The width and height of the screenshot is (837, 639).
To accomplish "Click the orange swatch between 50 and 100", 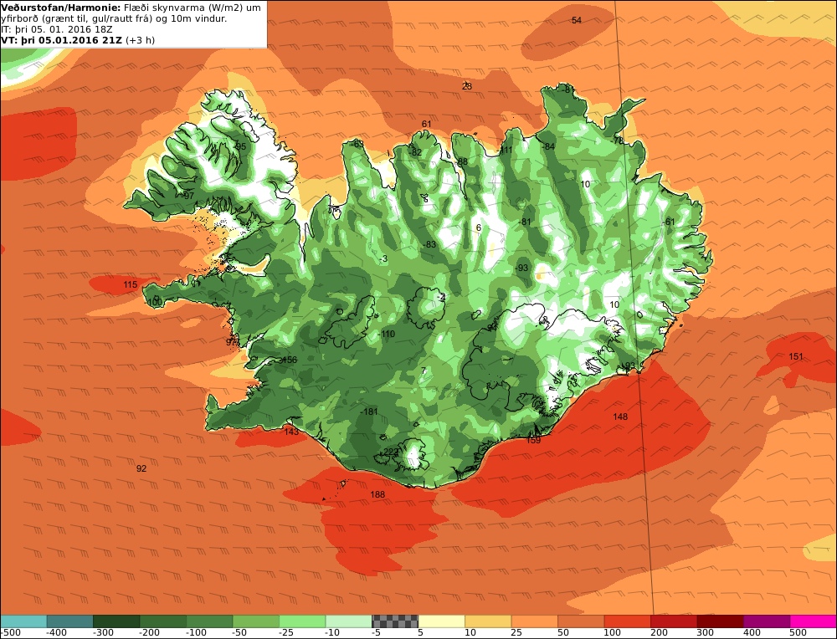I will (x=581, y=621).
